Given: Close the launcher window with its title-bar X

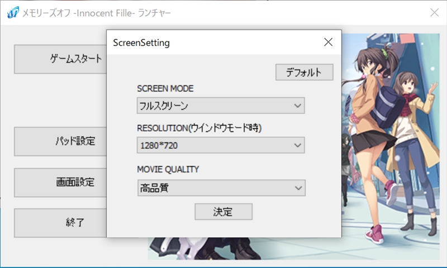Looking at the screenshot, I should coord(435,12).
